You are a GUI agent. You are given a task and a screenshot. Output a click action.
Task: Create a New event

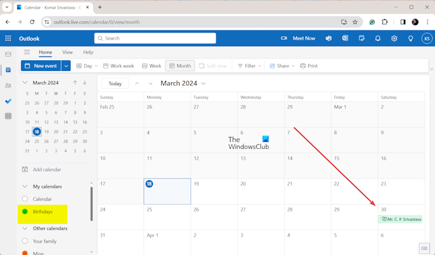(41, 66)
